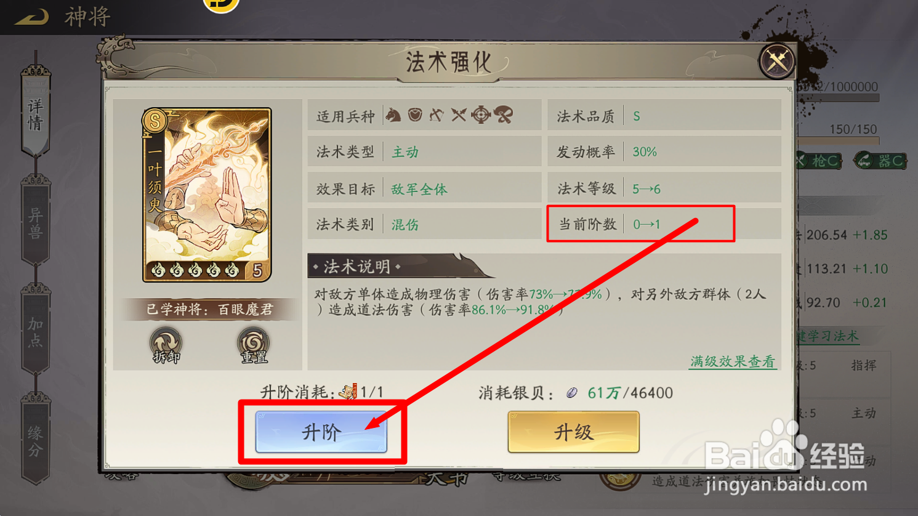Click the 拆卸 dismantle icon

point(166,345)
